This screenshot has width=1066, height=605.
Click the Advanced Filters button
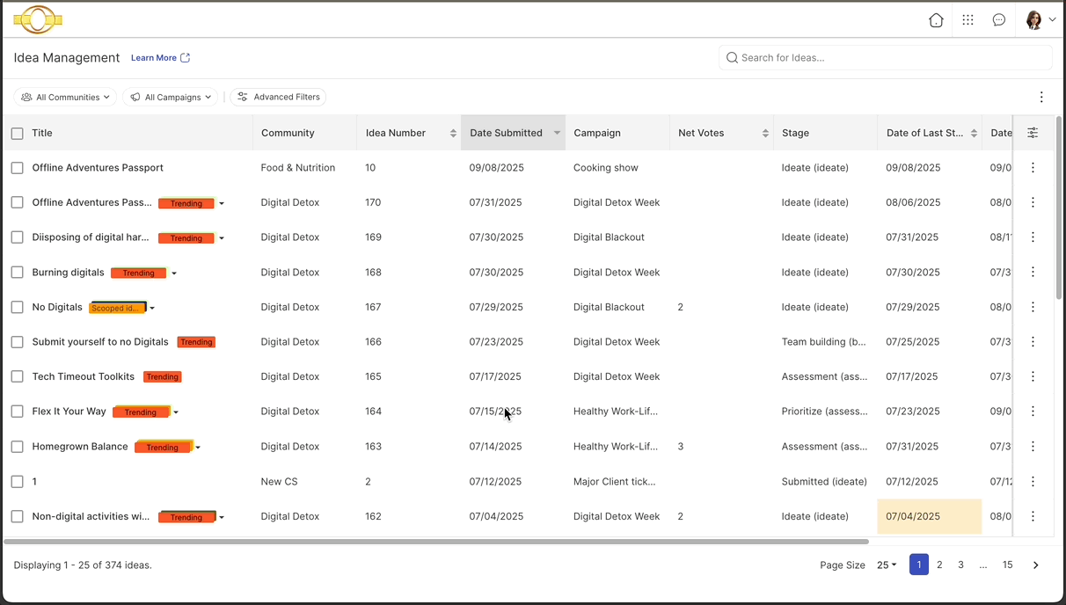coord(278,98)
